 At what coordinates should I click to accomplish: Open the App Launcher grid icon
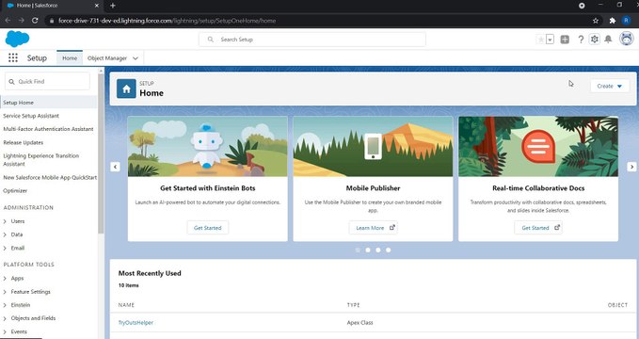(x=13, y=58)
